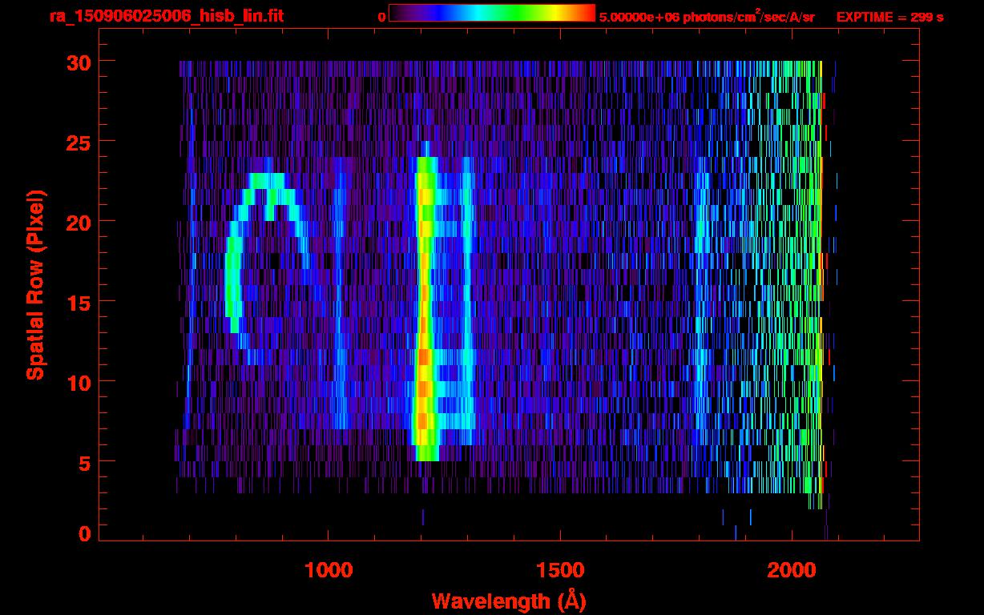
Task: Click the bright vertical edge beyond 2000 Å
Action: (821, 280)
